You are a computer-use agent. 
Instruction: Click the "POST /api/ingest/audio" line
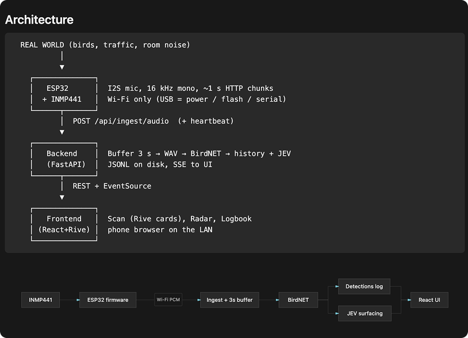tap(153, 121)
